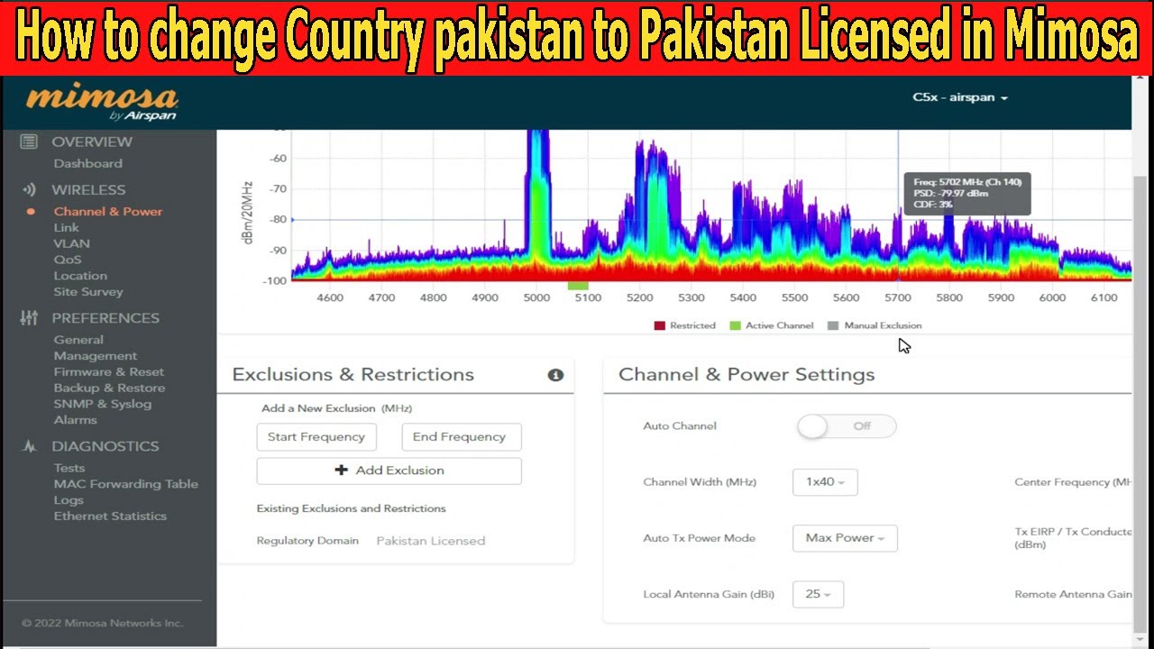Open the Dashboard page
Screen dimensions: 1154x649
87,164
